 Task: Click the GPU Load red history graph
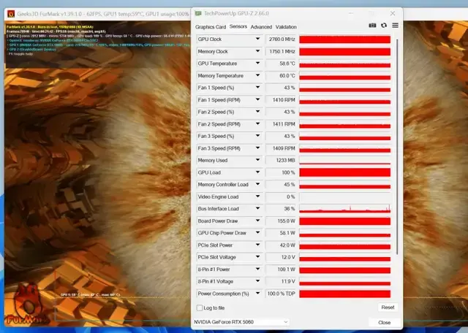click(344, 172)
